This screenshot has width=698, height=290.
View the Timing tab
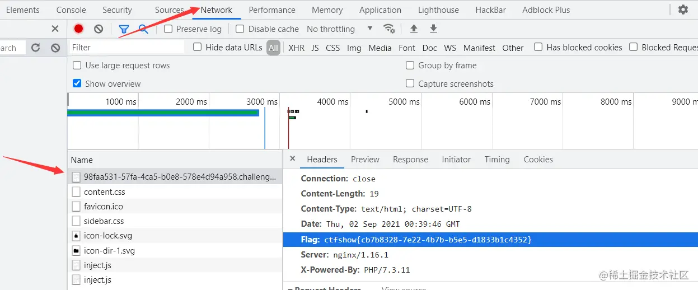[497, 160]
